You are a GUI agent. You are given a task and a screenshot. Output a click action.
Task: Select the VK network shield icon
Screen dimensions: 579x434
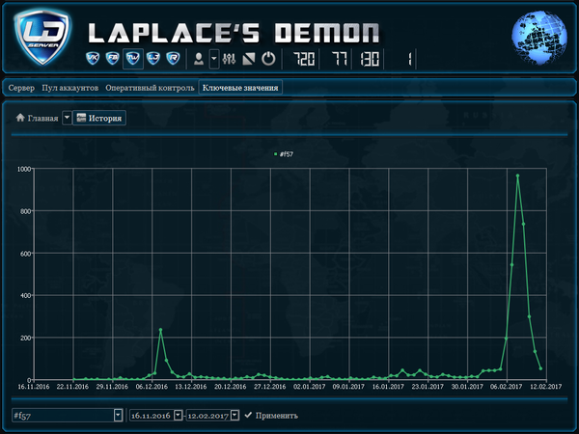point(93,58)
